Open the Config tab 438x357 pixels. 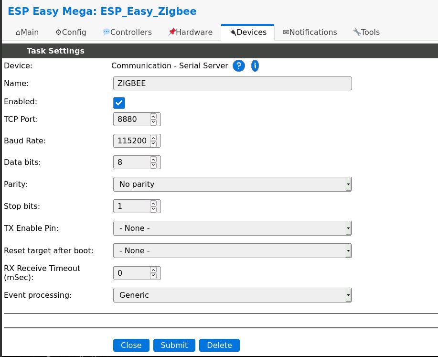click(71, 32)
